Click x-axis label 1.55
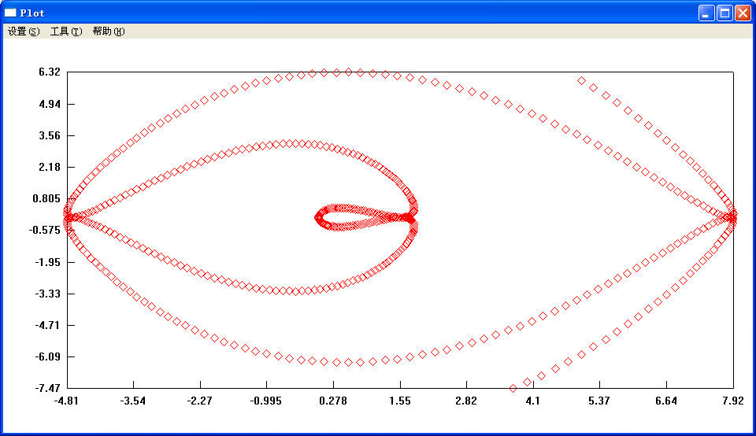This screenshot has width=756, height=436. point(400,401)
